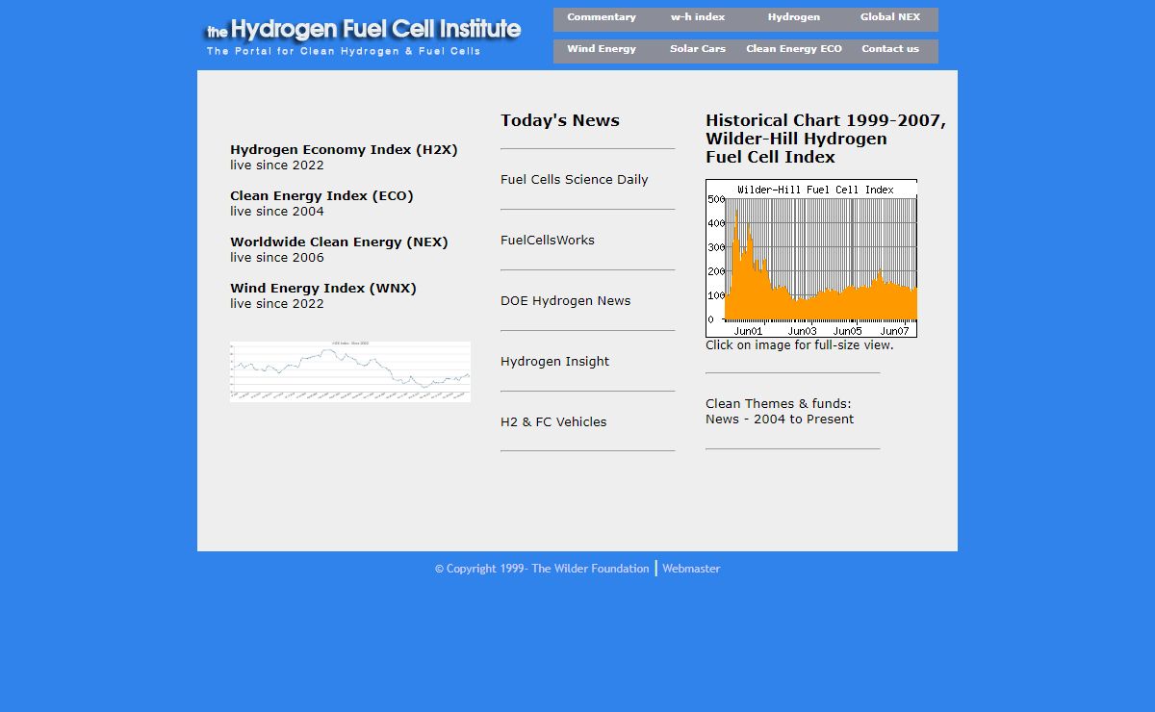Go to the Global NEX page
This screenshot has width=1155, height=712.
890,18
